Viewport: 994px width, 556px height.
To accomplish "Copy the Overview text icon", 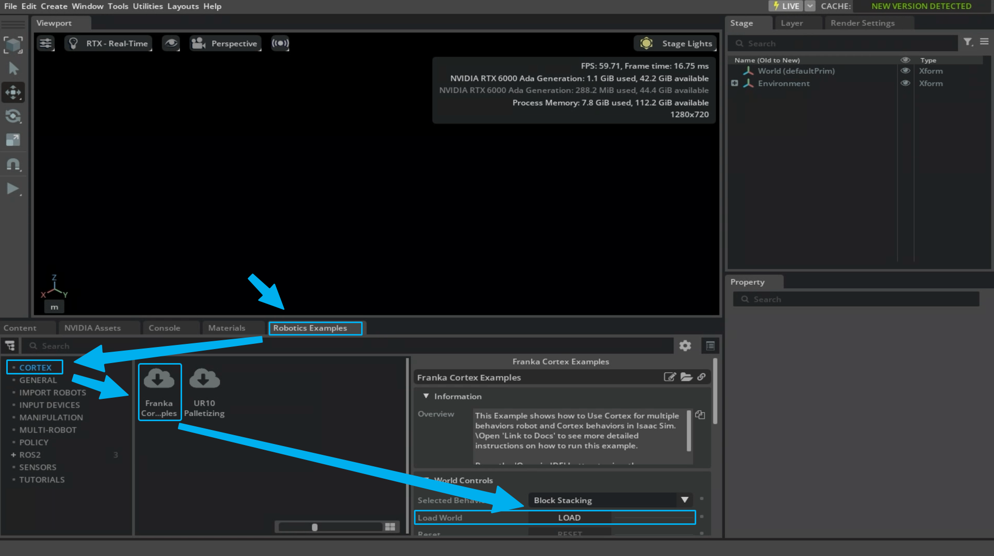I will tap(700, 415).
